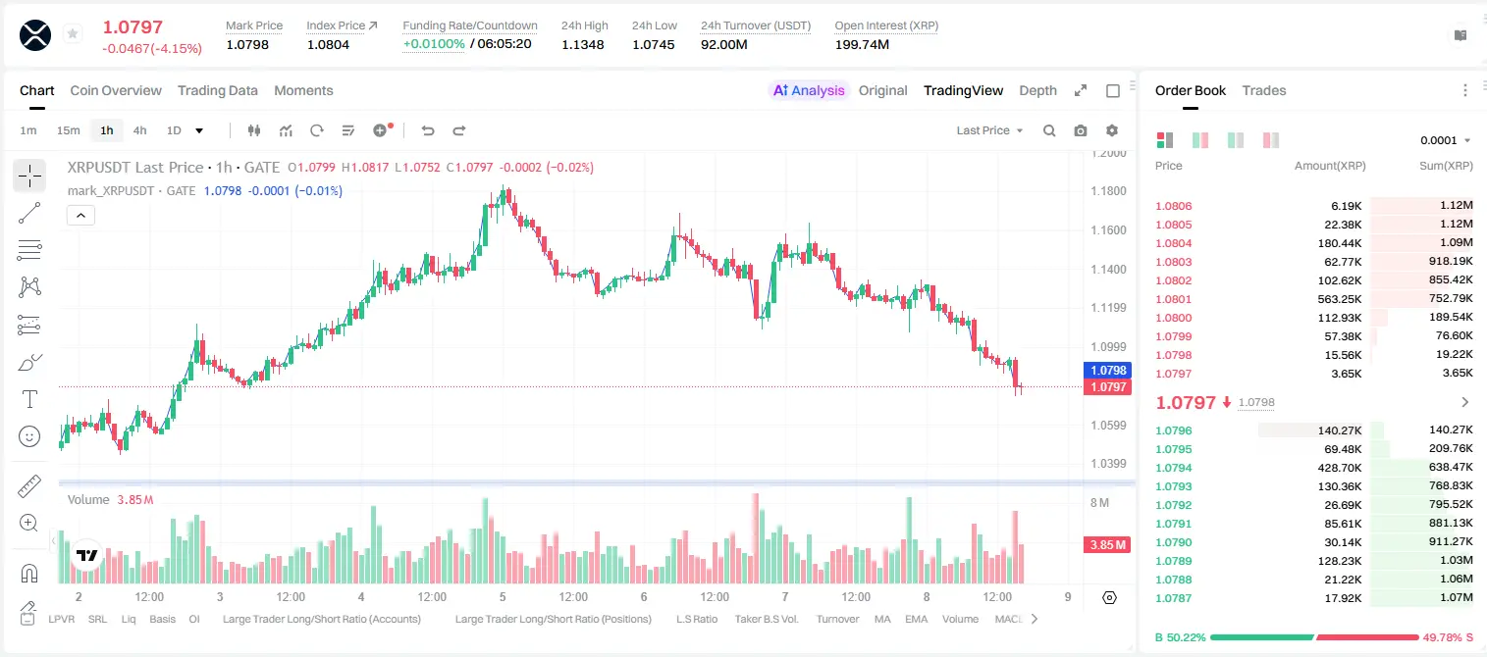Switch chart to Depth view

tap(1037, 90)
